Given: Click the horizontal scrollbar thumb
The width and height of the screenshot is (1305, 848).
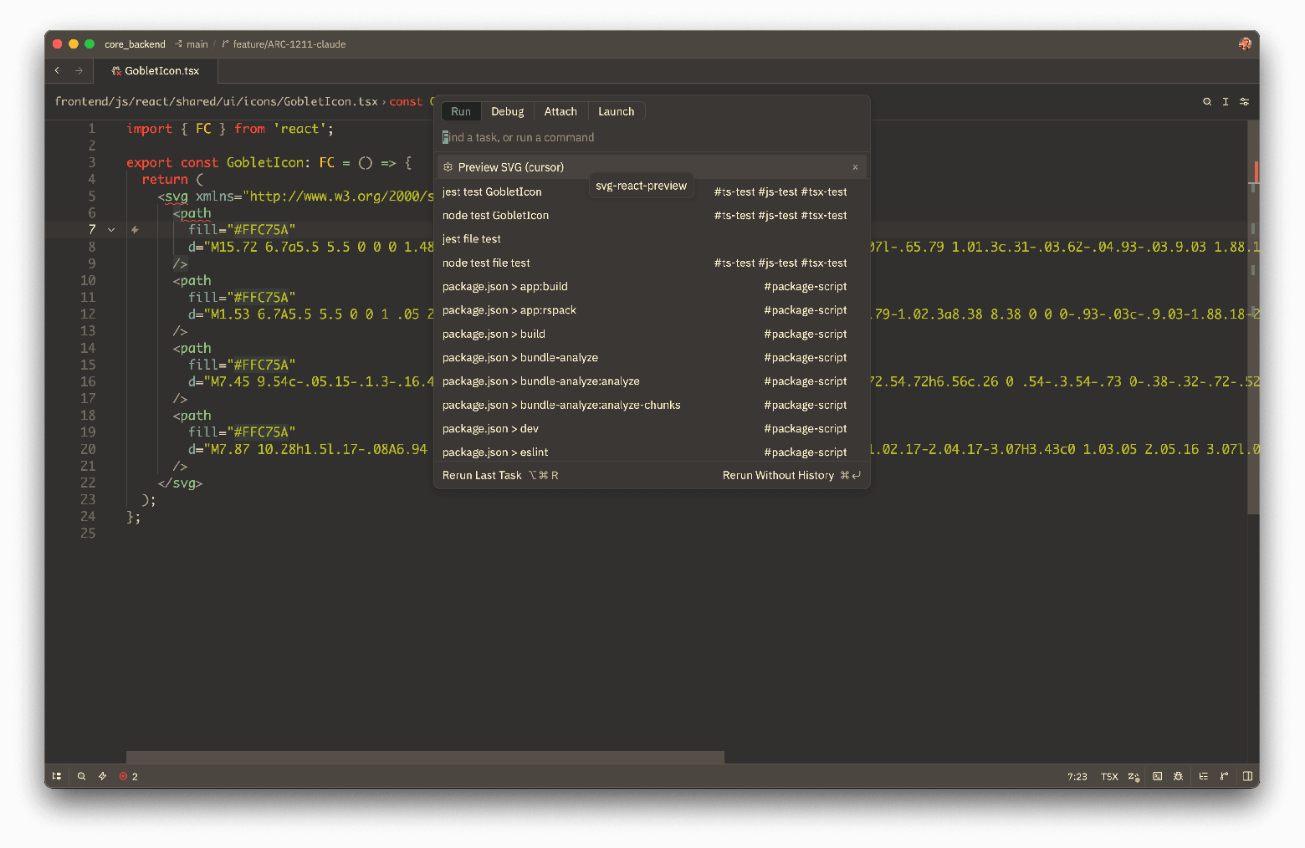Looking at the screenshot, I should 425,757.
